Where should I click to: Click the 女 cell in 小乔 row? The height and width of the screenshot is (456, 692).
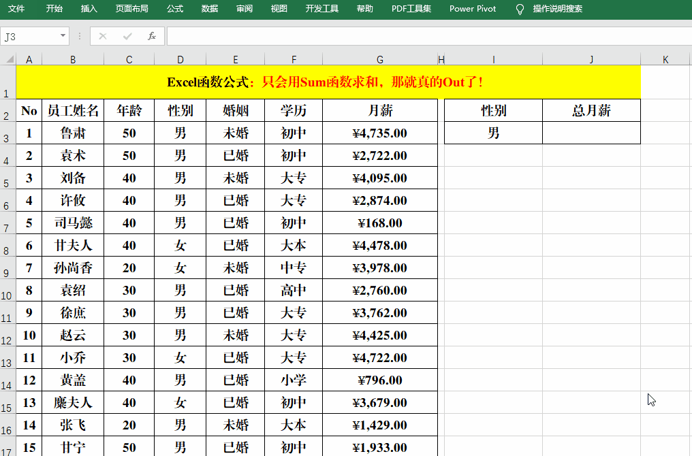(180, 358)
